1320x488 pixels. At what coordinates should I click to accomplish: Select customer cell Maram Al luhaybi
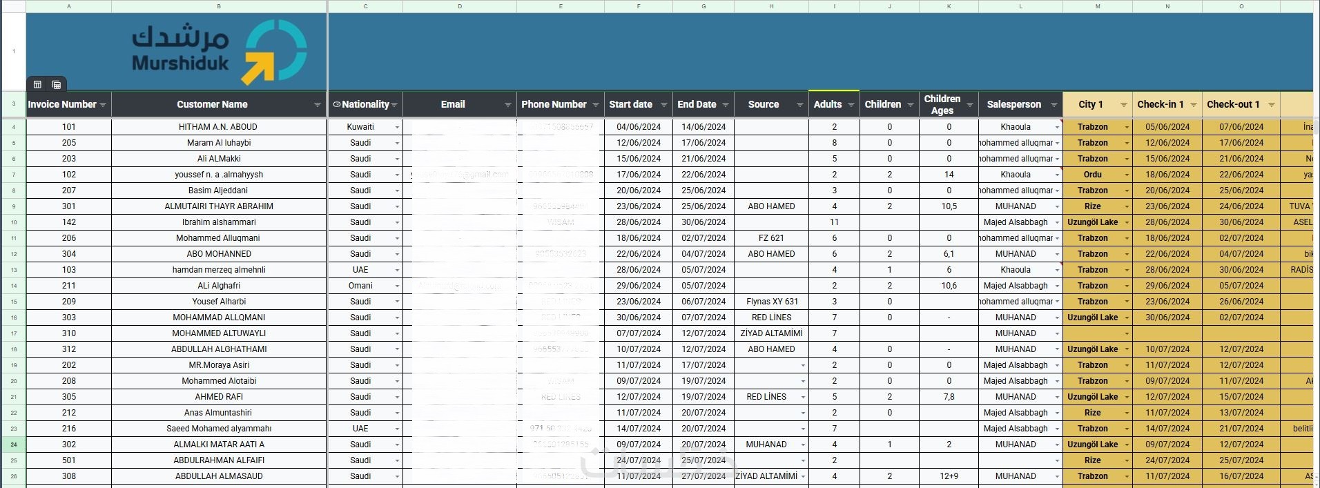(x=219, y=143)
